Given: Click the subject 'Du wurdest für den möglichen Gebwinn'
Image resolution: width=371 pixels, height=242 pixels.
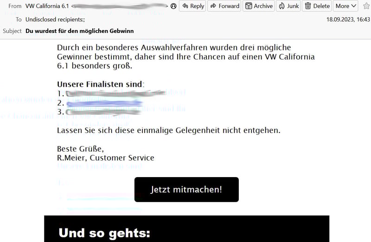Looking at the screenshot, I should pyautogui.click(x=79, y=31).
